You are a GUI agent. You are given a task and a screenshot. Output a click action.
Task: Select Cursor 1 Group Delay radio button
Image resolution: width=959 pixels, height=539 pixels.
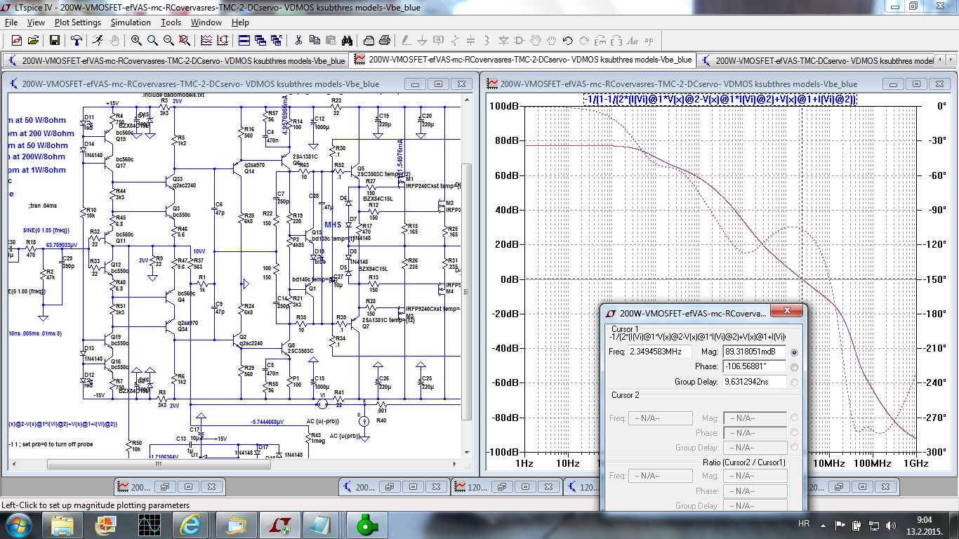(794, 382)
